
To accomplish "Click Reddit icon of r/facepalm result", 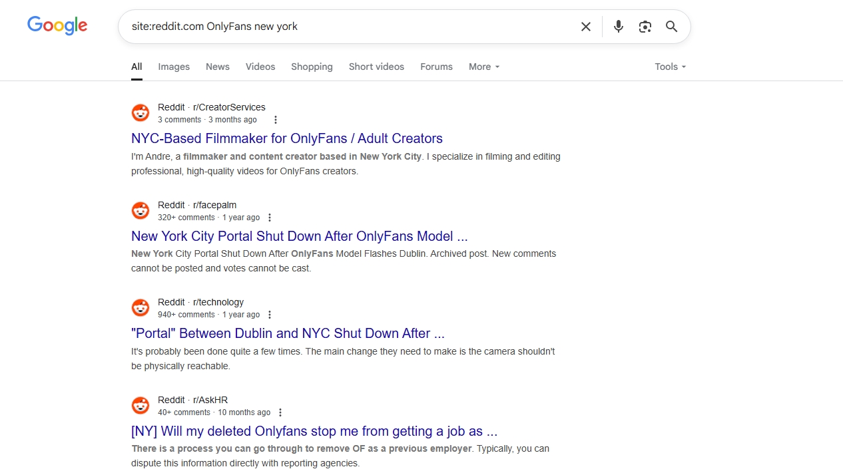I will click(x=140, y=211).
